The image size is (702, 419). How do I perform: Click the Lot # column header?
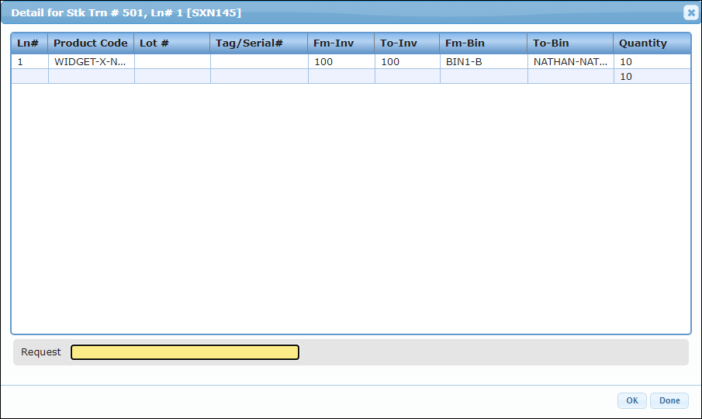point(172,43)
